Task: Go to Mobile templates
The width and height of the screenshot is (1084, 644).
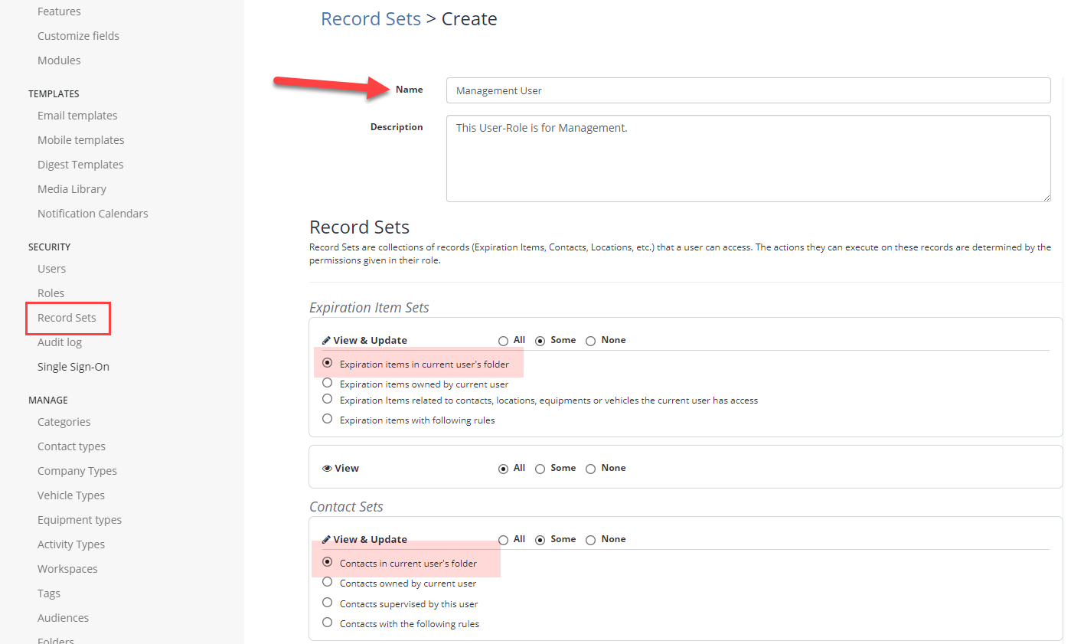Action: (x=80, y=140)
